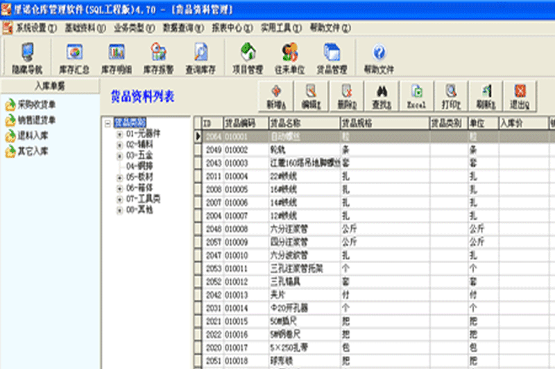Click the 刷新 refresh icon
Image resolution: width=555 pixels, height=369 pixels.
click(x=486, y=91)
